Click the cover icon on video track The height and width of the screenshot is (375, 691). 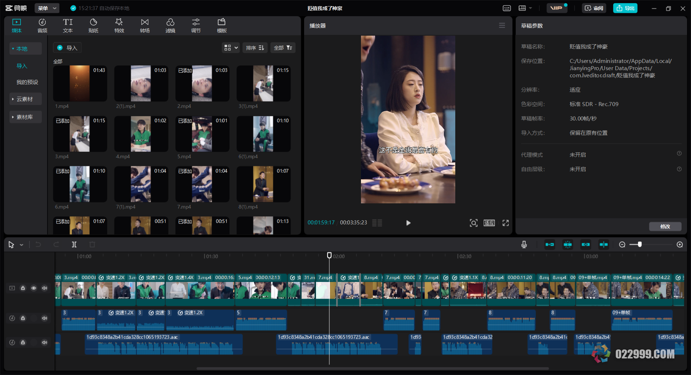(x=12, y=288)
